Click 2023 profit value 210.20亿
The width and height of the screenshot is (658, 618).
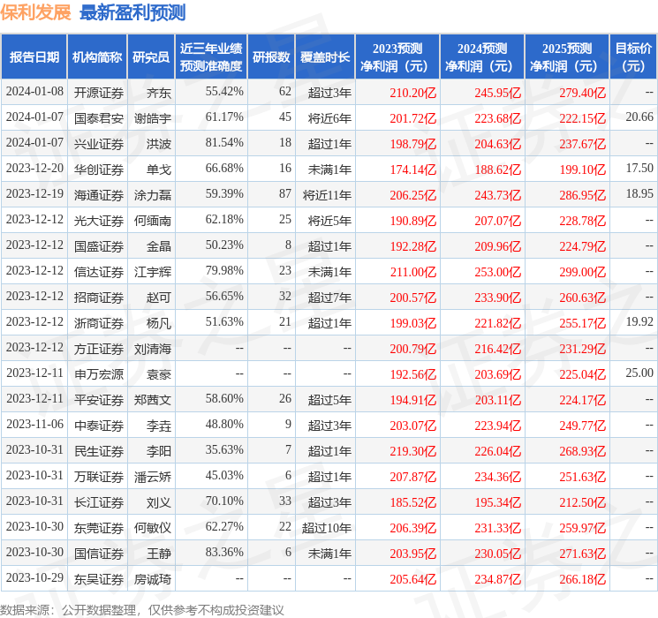pos(413,93)
